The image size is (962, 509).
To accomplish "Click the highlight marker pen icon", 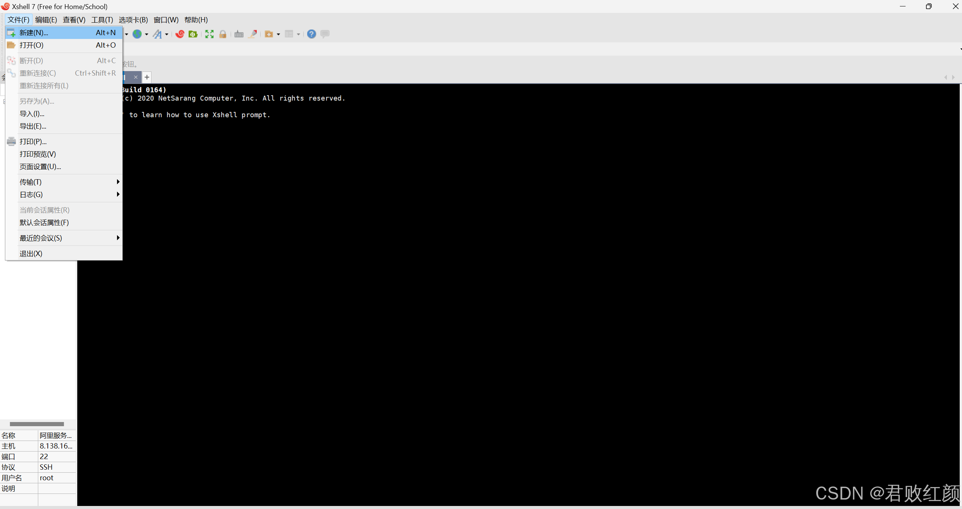I will pos(253,34).
